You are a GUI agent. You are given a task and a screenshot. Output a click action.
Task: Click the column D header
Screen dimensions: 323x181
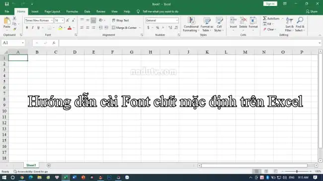[75, 52]
